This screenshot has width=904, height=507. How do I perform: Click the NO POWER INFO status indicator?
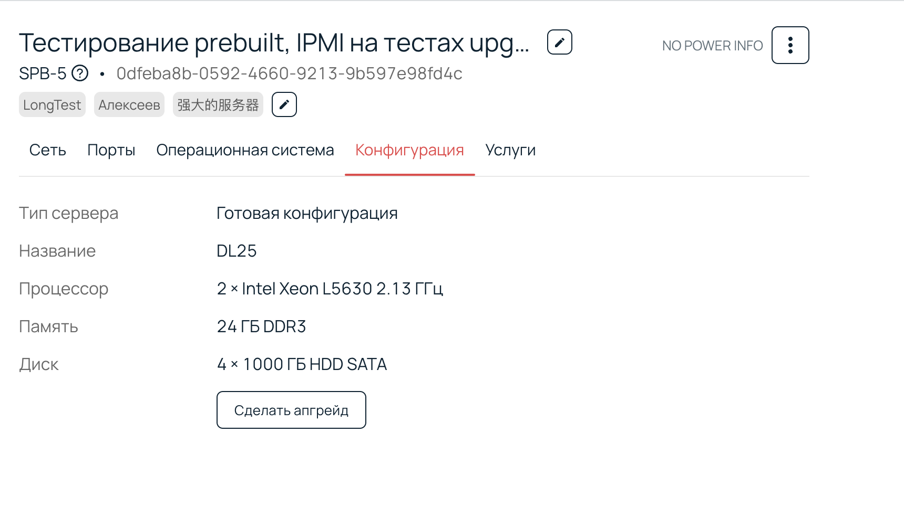tap(713, 45)
